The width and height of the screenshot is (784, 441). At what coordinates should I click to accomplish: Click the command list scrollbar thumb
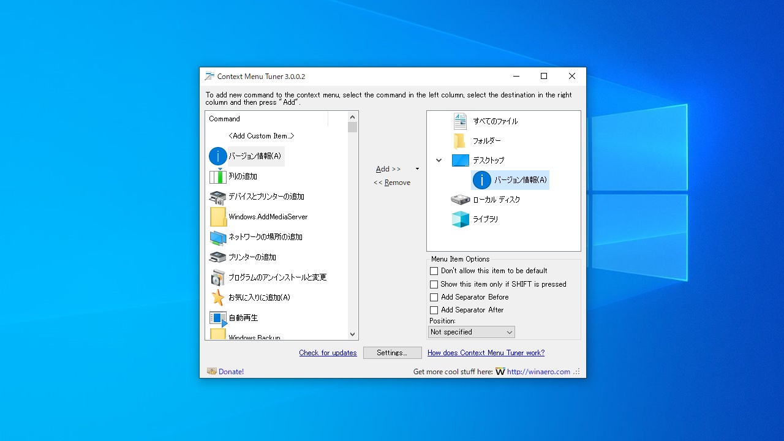(352, 127)
